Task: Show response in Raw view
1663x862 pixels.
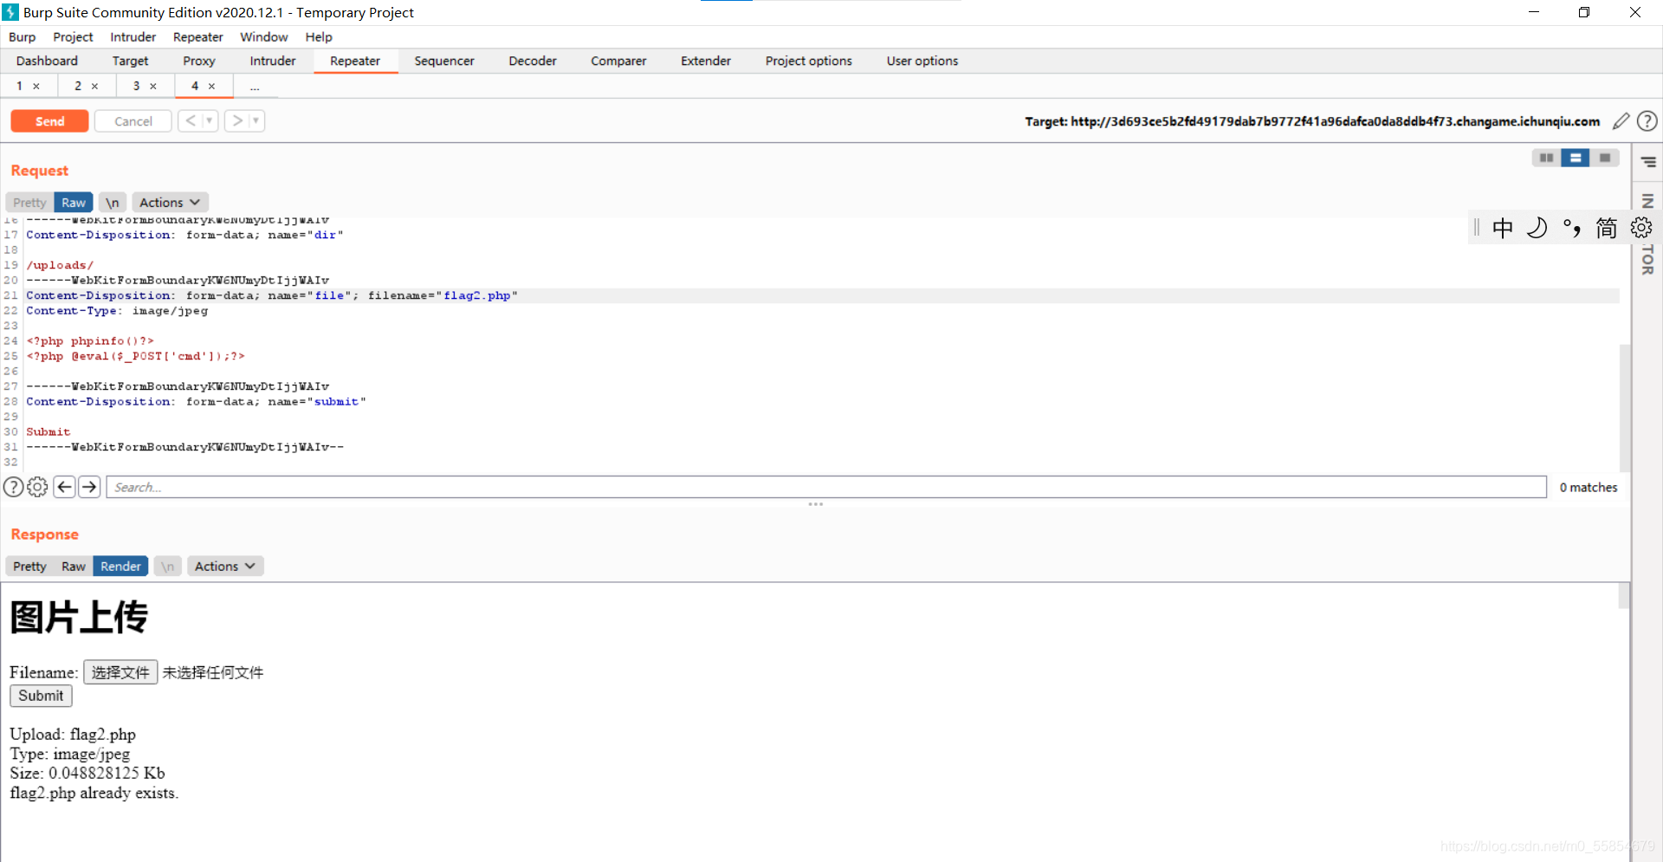Action: click(74, 567)
